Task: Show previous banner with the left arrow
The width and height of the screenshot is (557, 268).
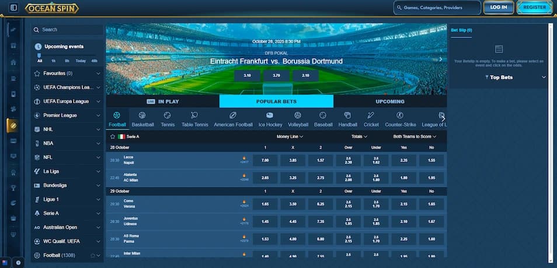Action: [x=112, y=59]
